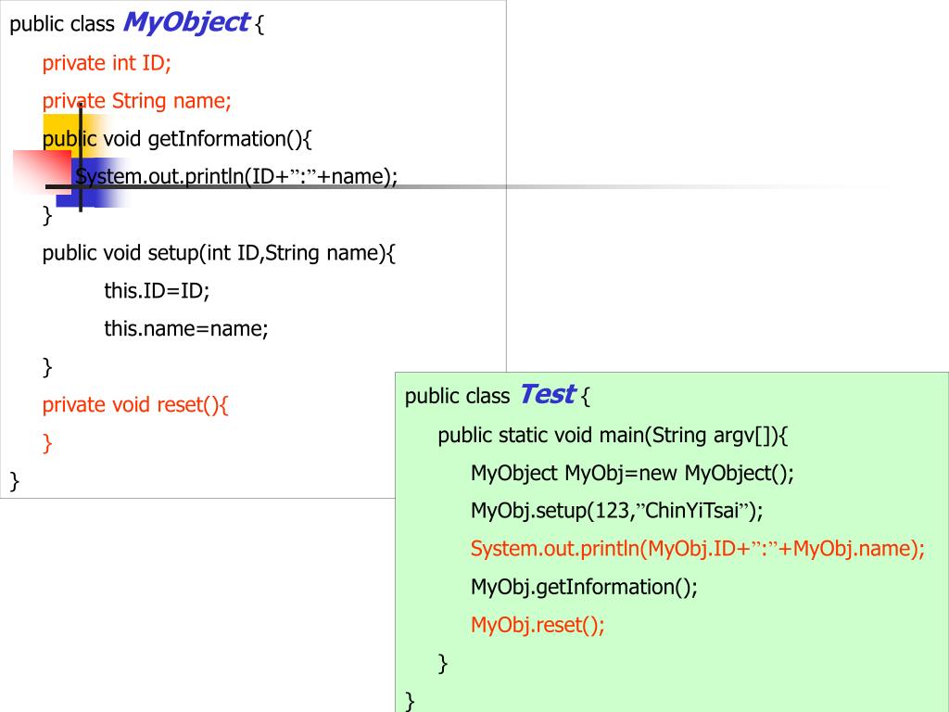Click the MyObject class name heading
Image resolution: width=949 pixels, height=712 pixels.
pyautogui.click(x=186, y=23)
